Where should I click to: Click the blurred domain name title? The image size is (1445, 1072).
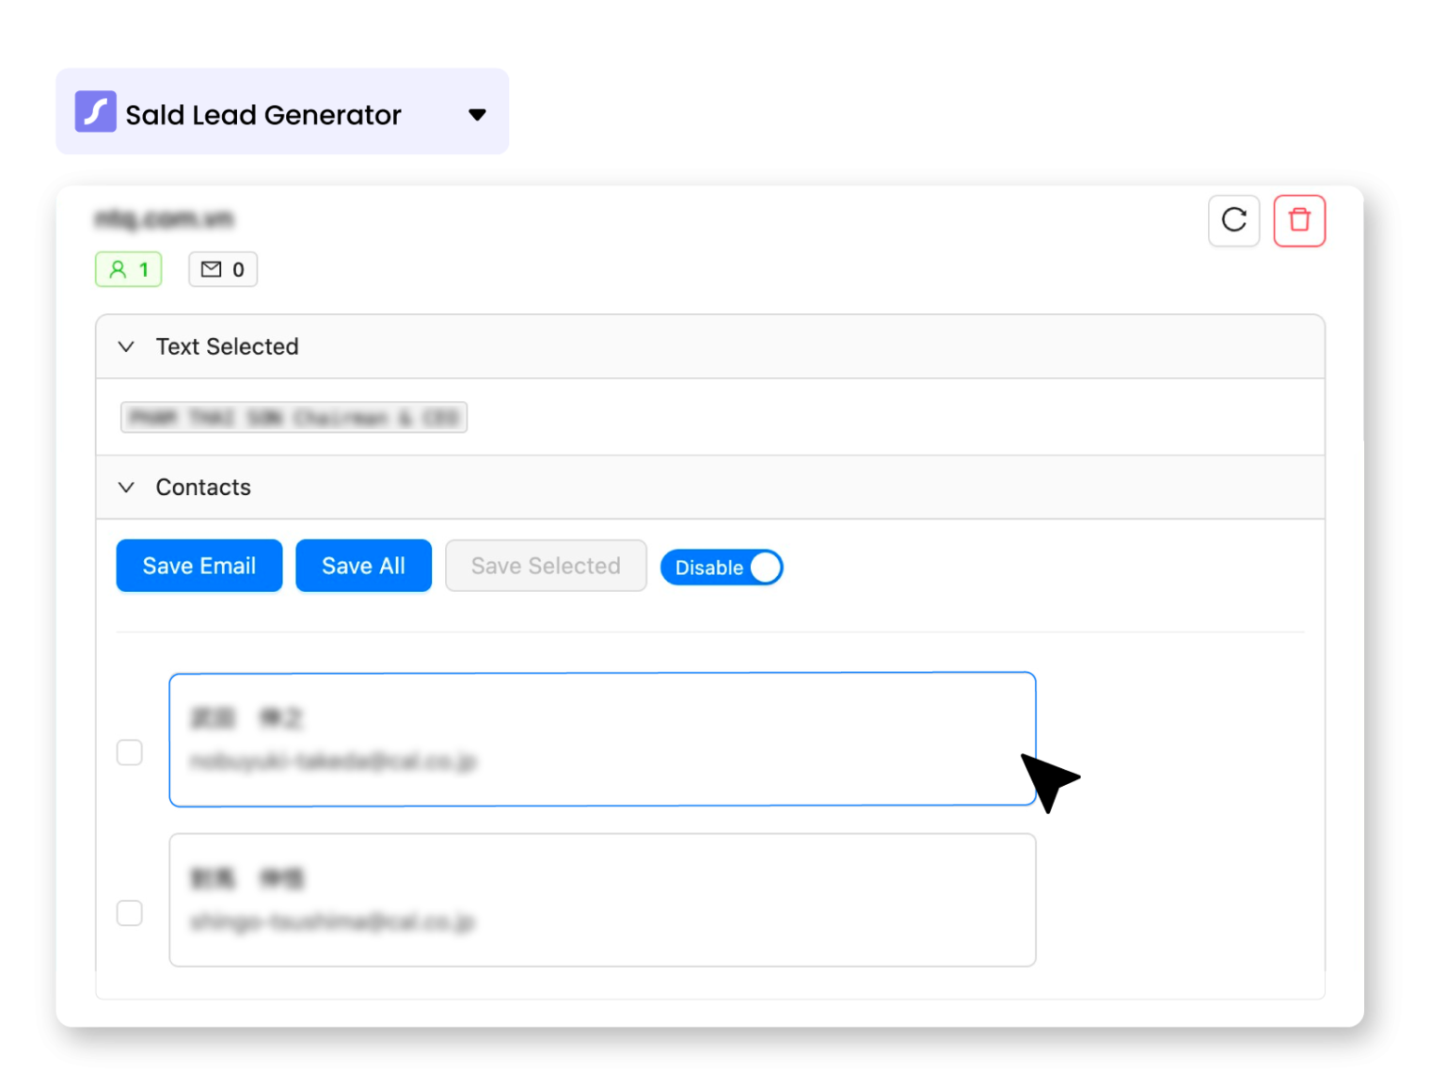click(164, 219)
